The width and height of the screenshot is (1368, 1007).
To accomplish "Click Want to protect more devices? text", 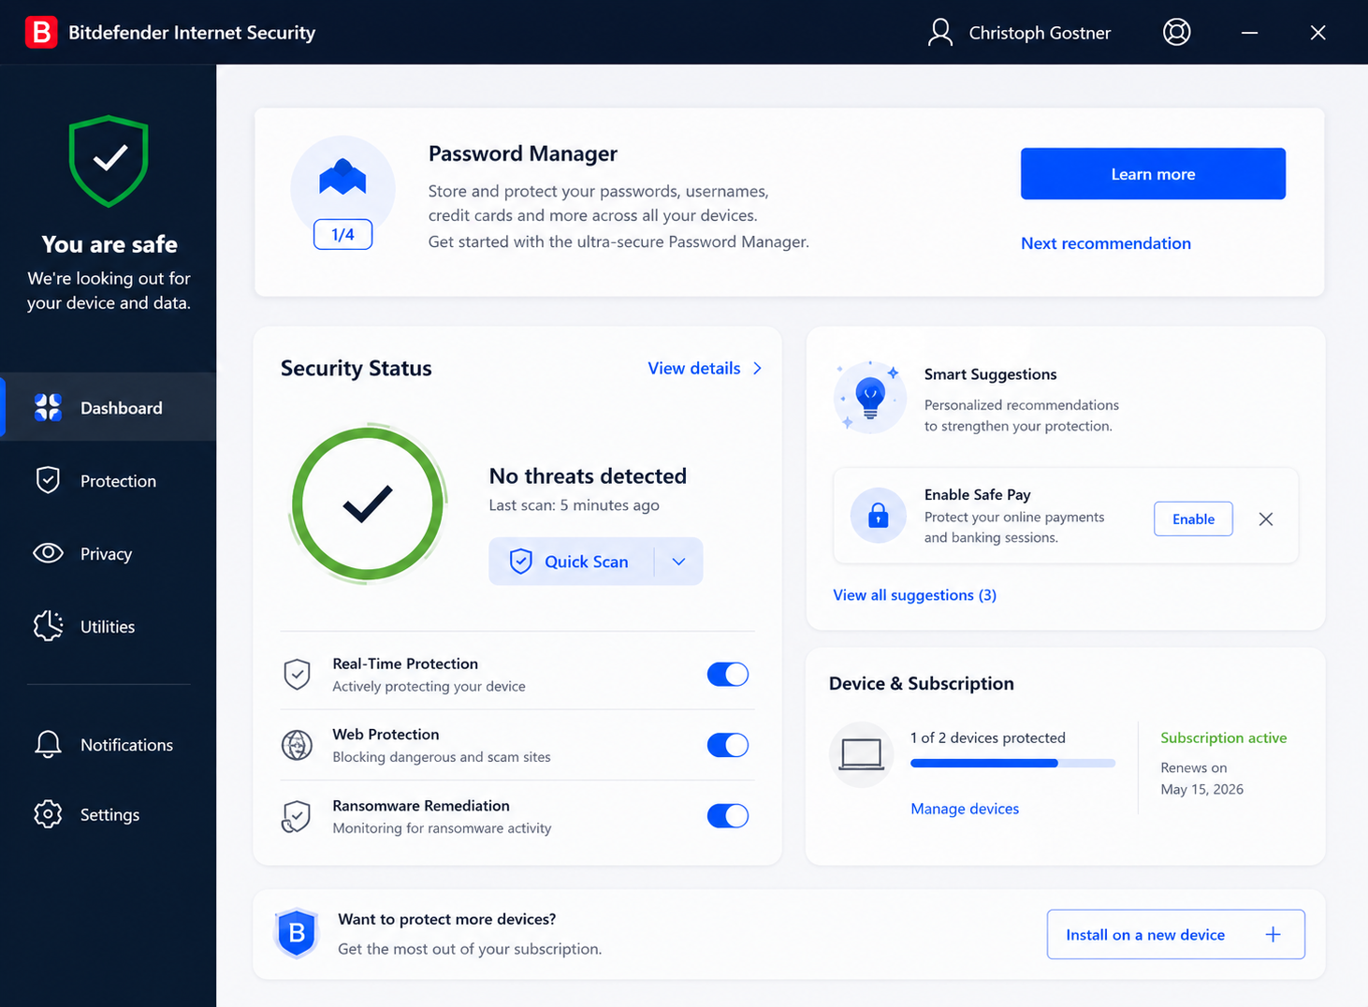I will point(447,919).
